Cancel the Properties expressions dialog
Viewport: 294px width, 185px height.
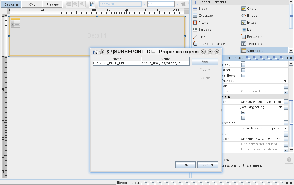(208, 165)
